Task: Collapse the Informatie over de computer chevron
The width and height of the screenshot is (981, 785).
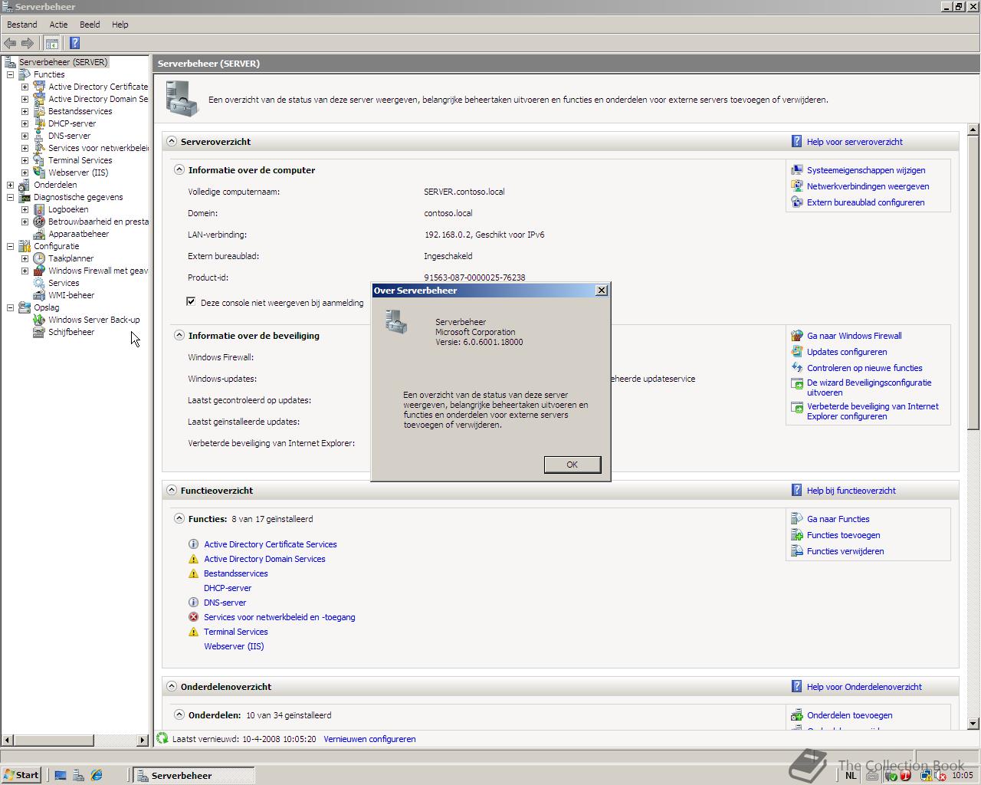Action: click(179, 169)
